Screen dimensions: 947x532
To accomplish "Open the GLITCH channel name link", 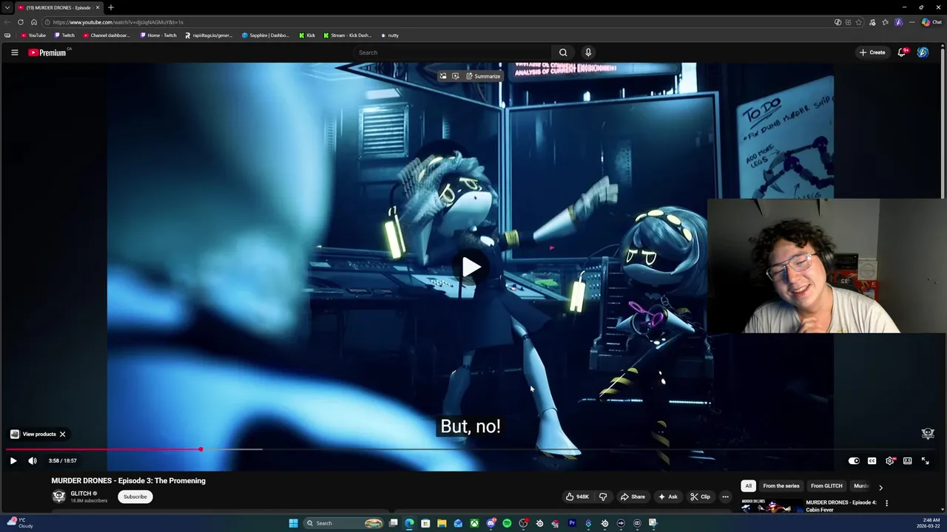I will pyautogui.click(x=81, y=493).
